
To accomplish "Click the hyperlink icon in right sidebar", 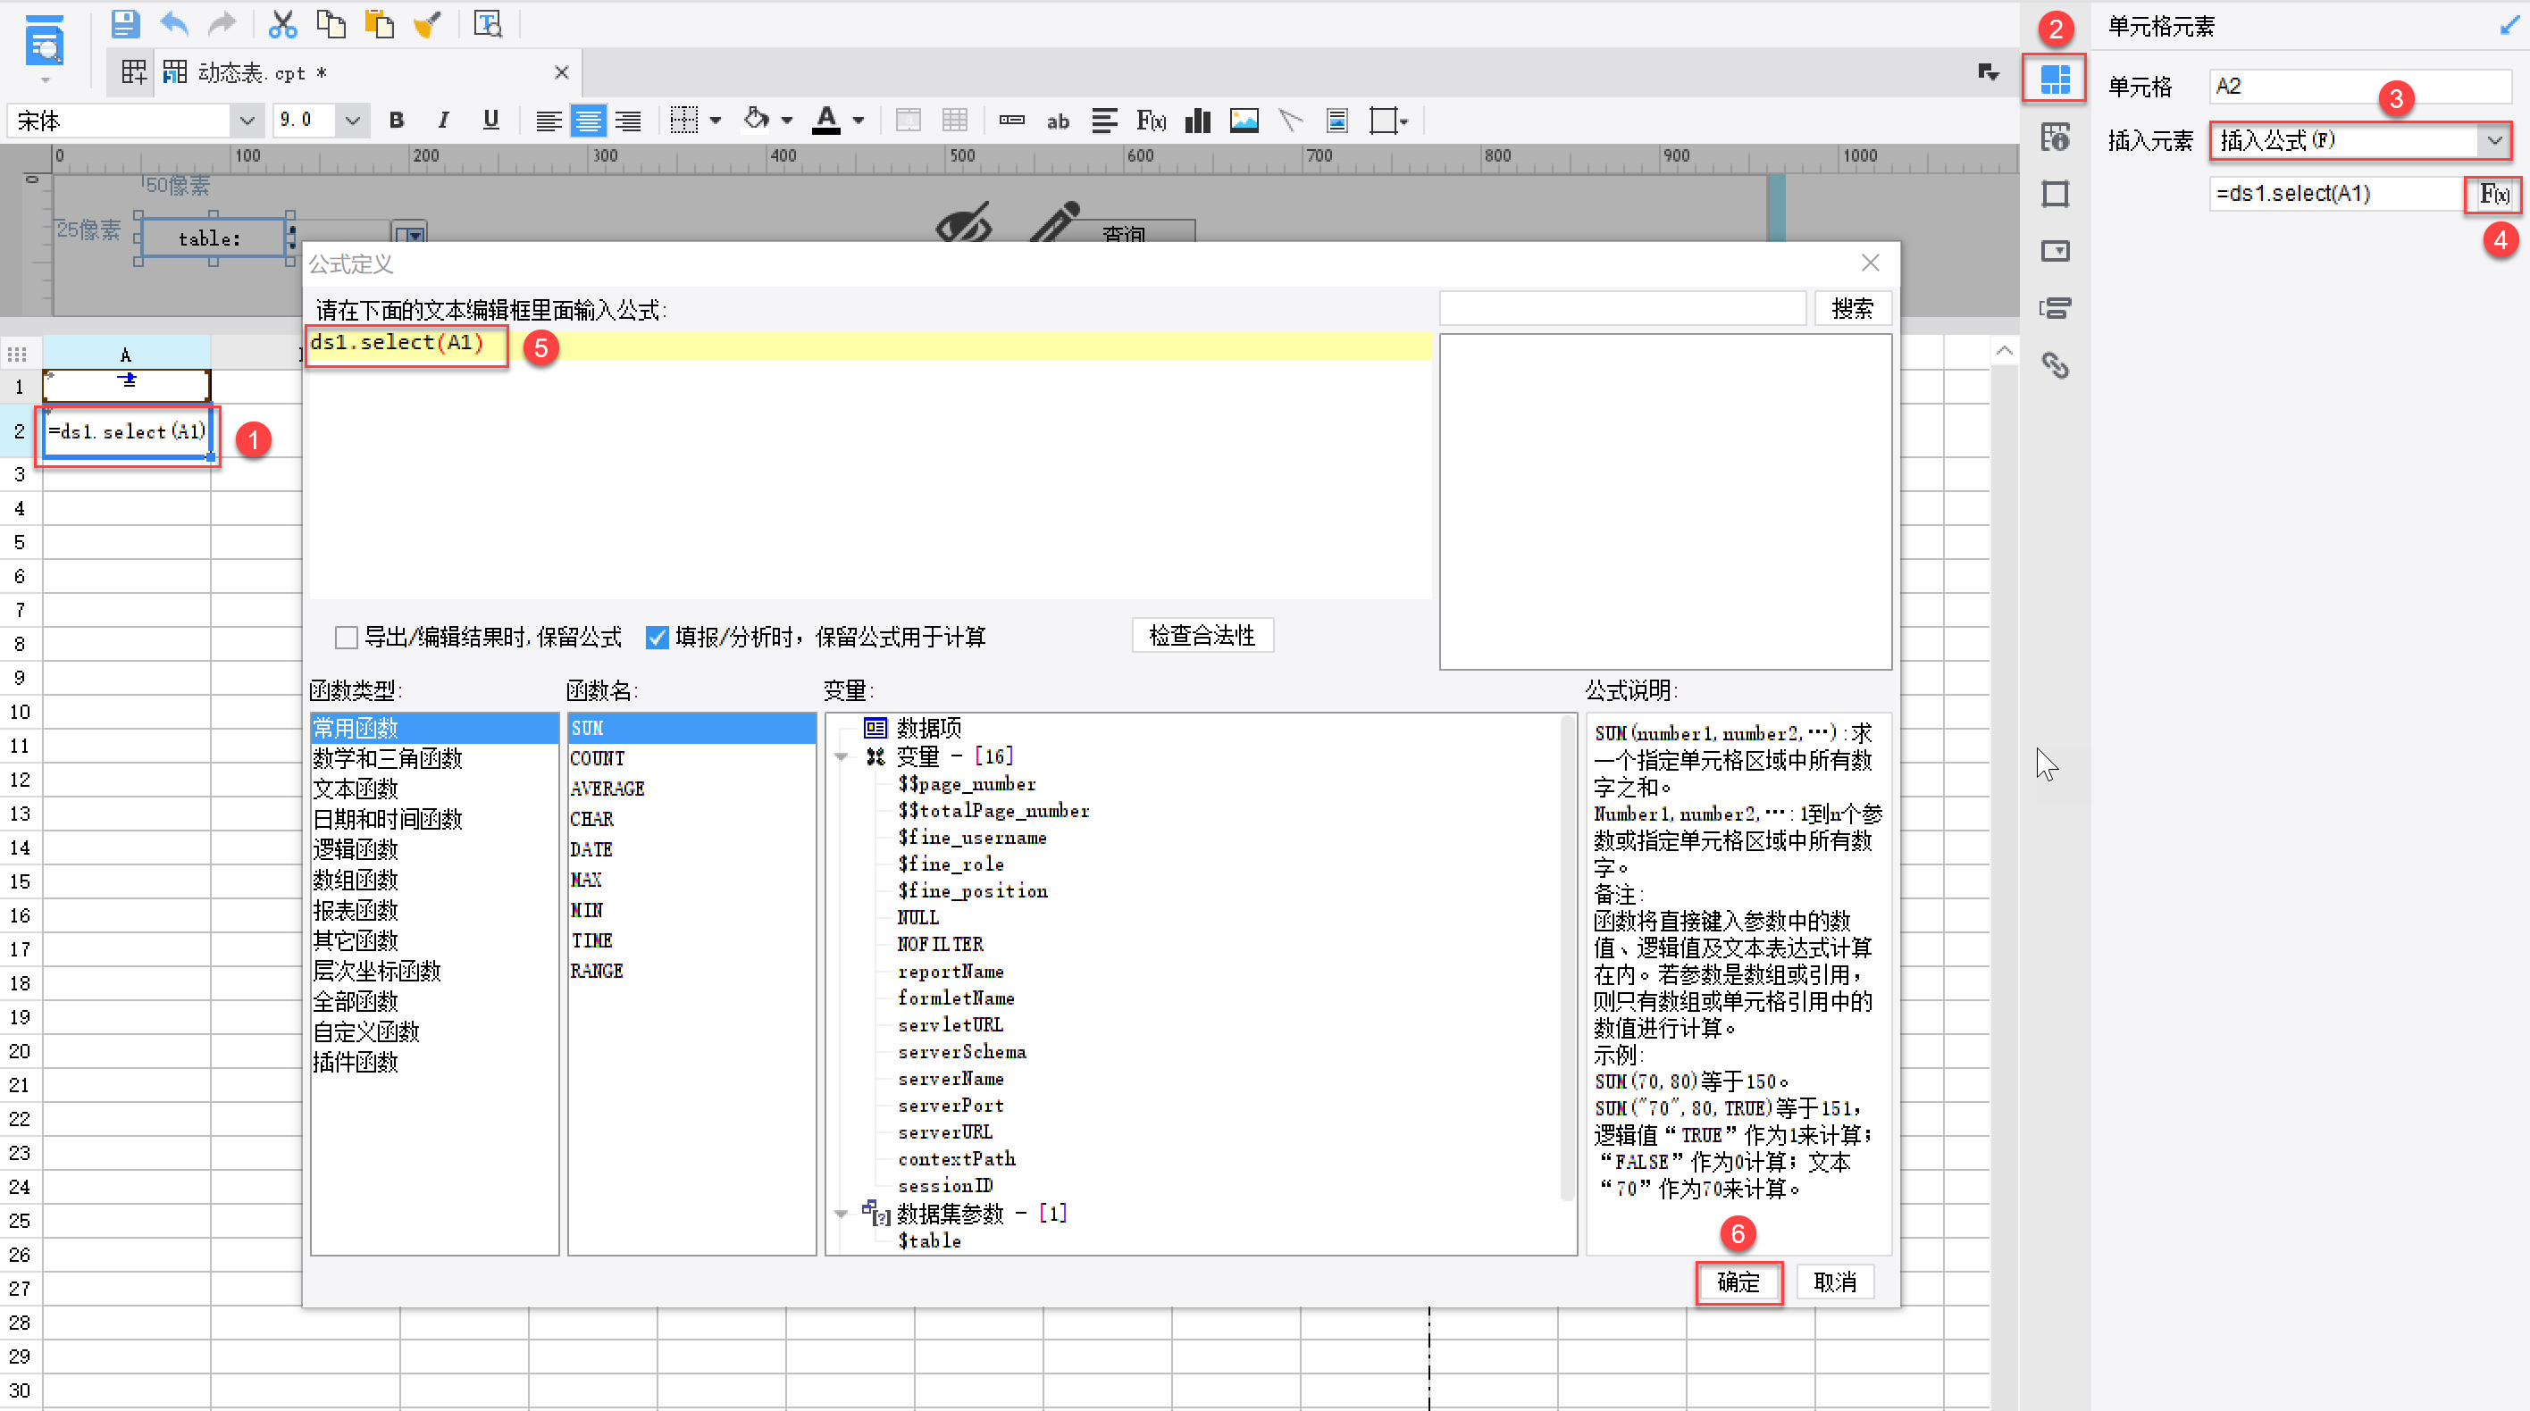I will pyautogui.click(x=2055, y=365).
